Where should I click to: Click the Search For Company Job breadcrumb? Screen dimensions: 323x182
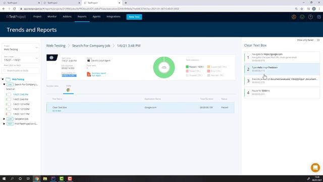[91, 45]
